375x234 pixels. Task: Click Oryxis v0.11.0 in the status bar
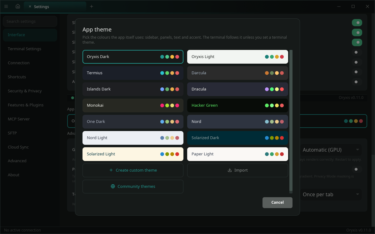(x=359, y=230)
